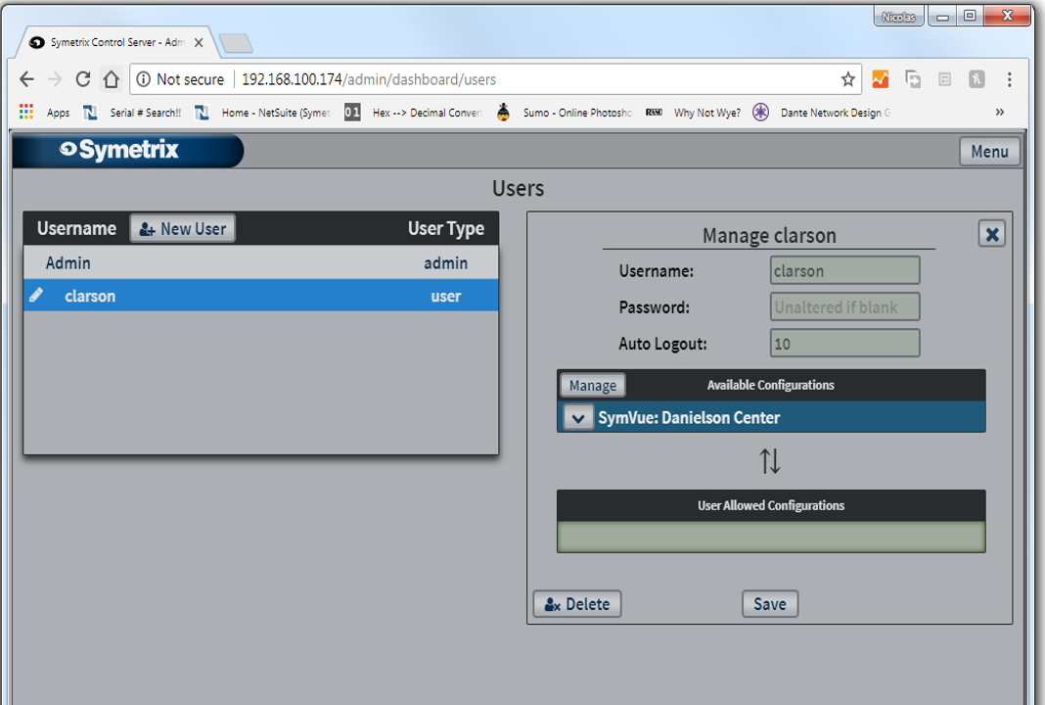Go back with the browser back arrow
1045x705 pixels.
click(26, 79)
